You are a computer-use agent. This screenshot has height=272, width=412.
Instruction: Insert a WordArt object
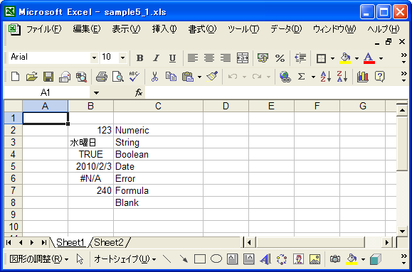point(265,259)
